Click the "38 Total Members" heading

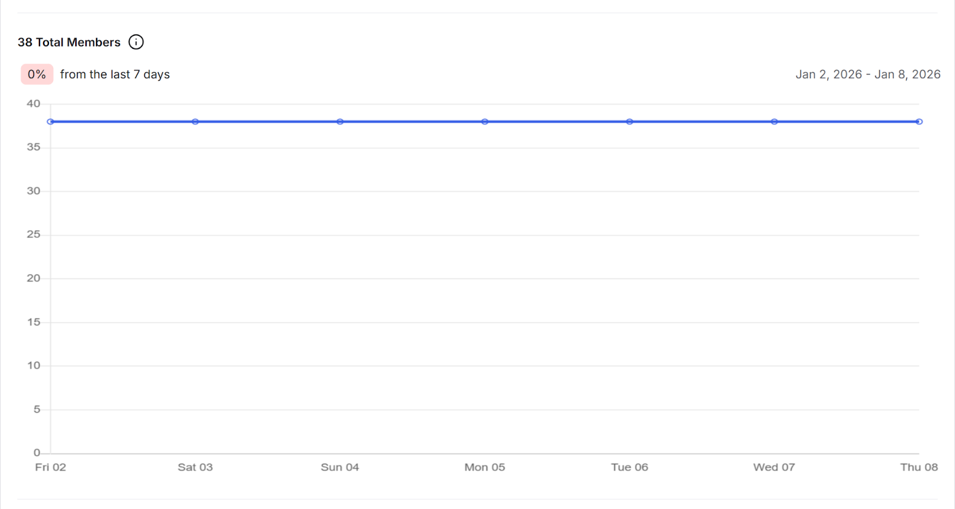click(69, 42)
